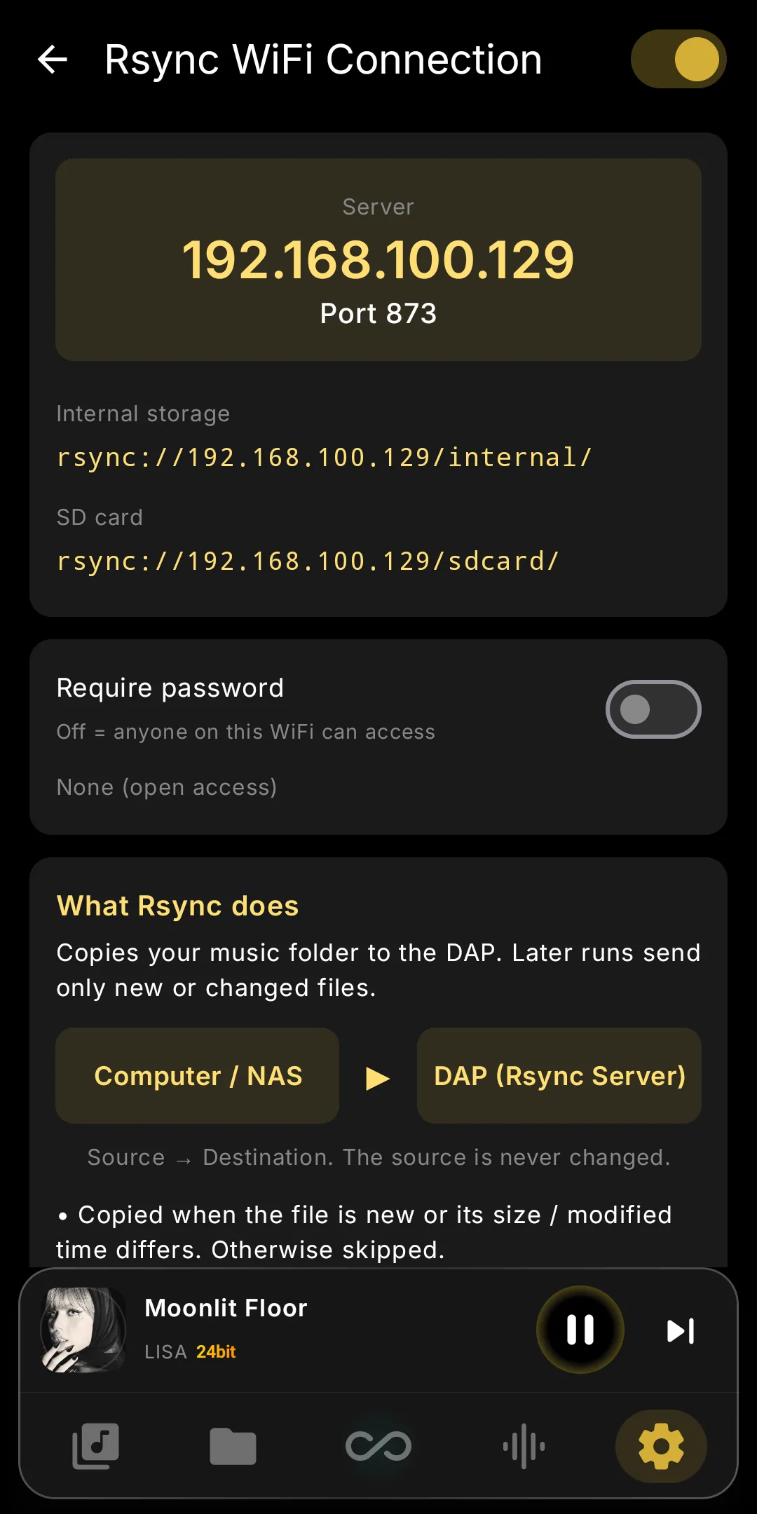
Task: Open the settings gear tab
Action: [661, 1446]
